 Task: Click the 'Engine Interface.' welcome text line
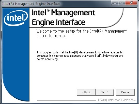tap(51, 36)
